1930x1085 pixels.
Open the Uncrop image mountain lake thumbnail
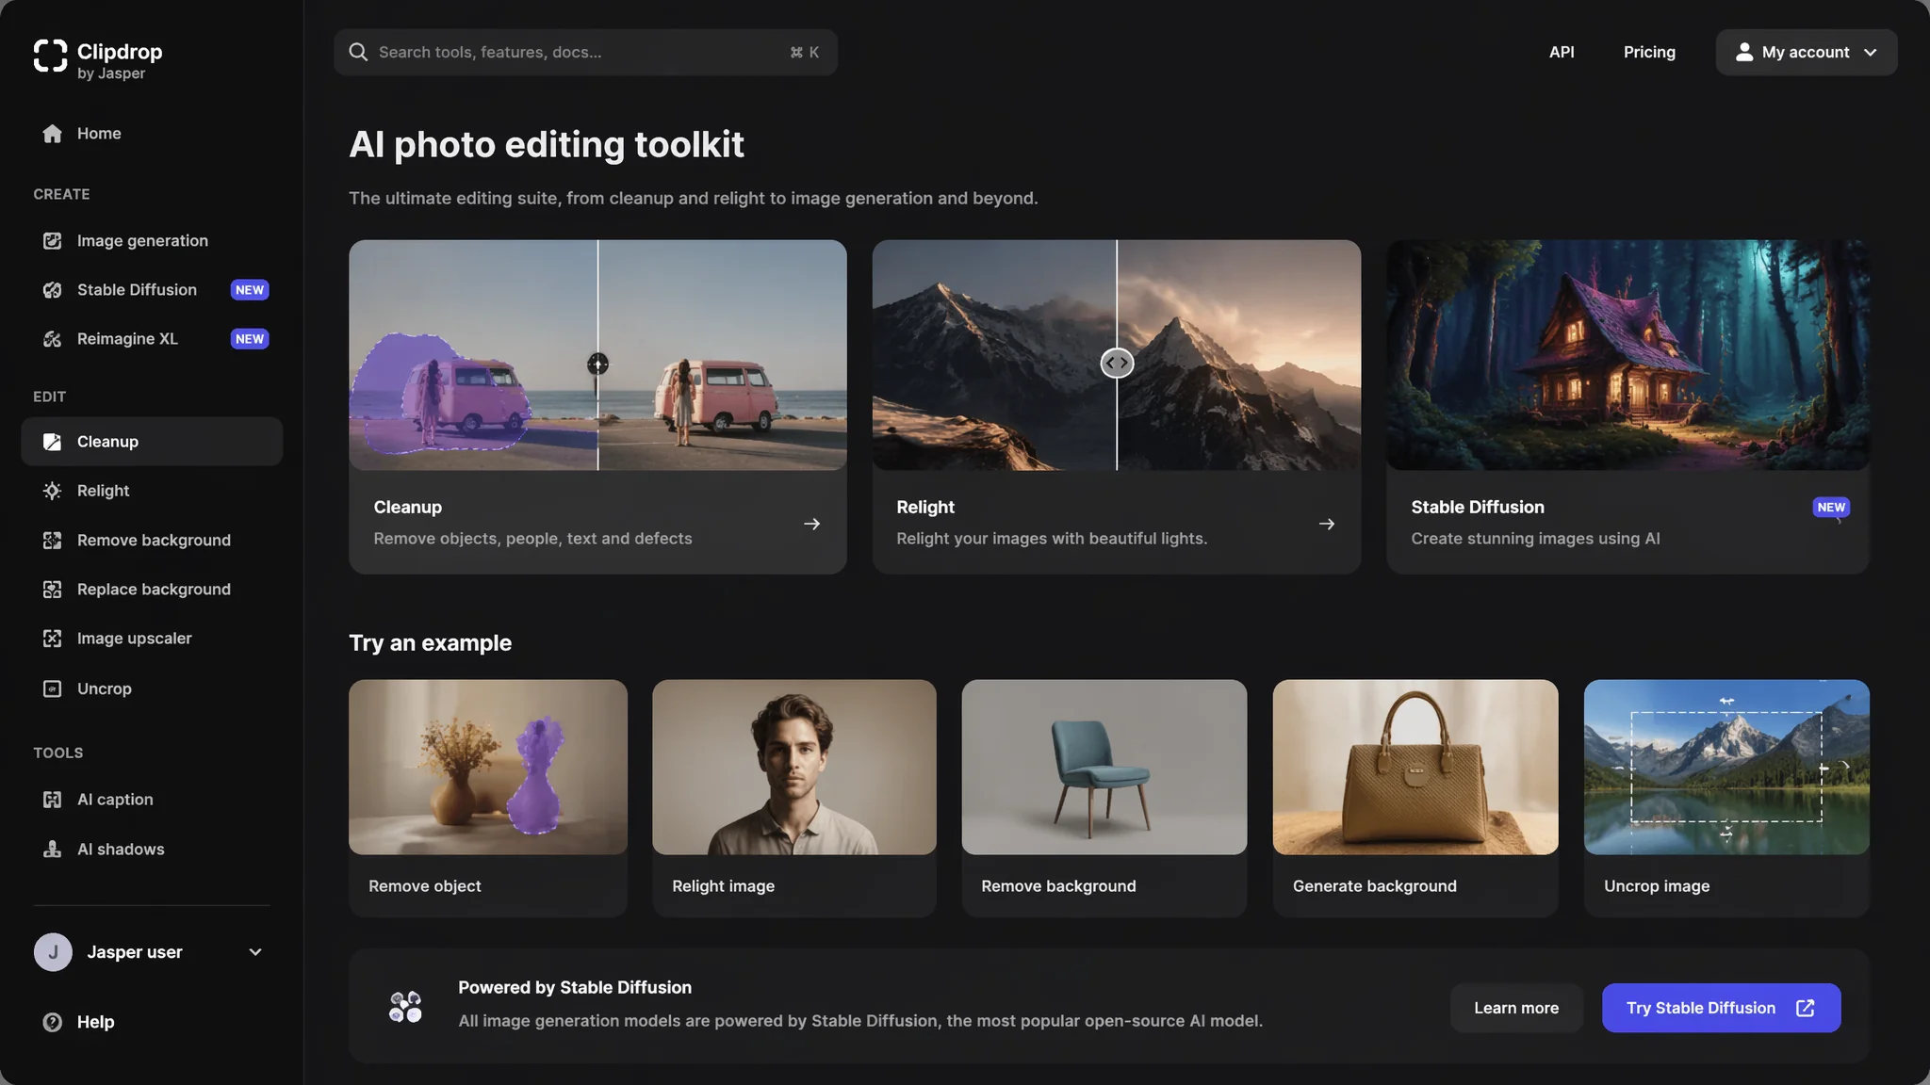1726,767
